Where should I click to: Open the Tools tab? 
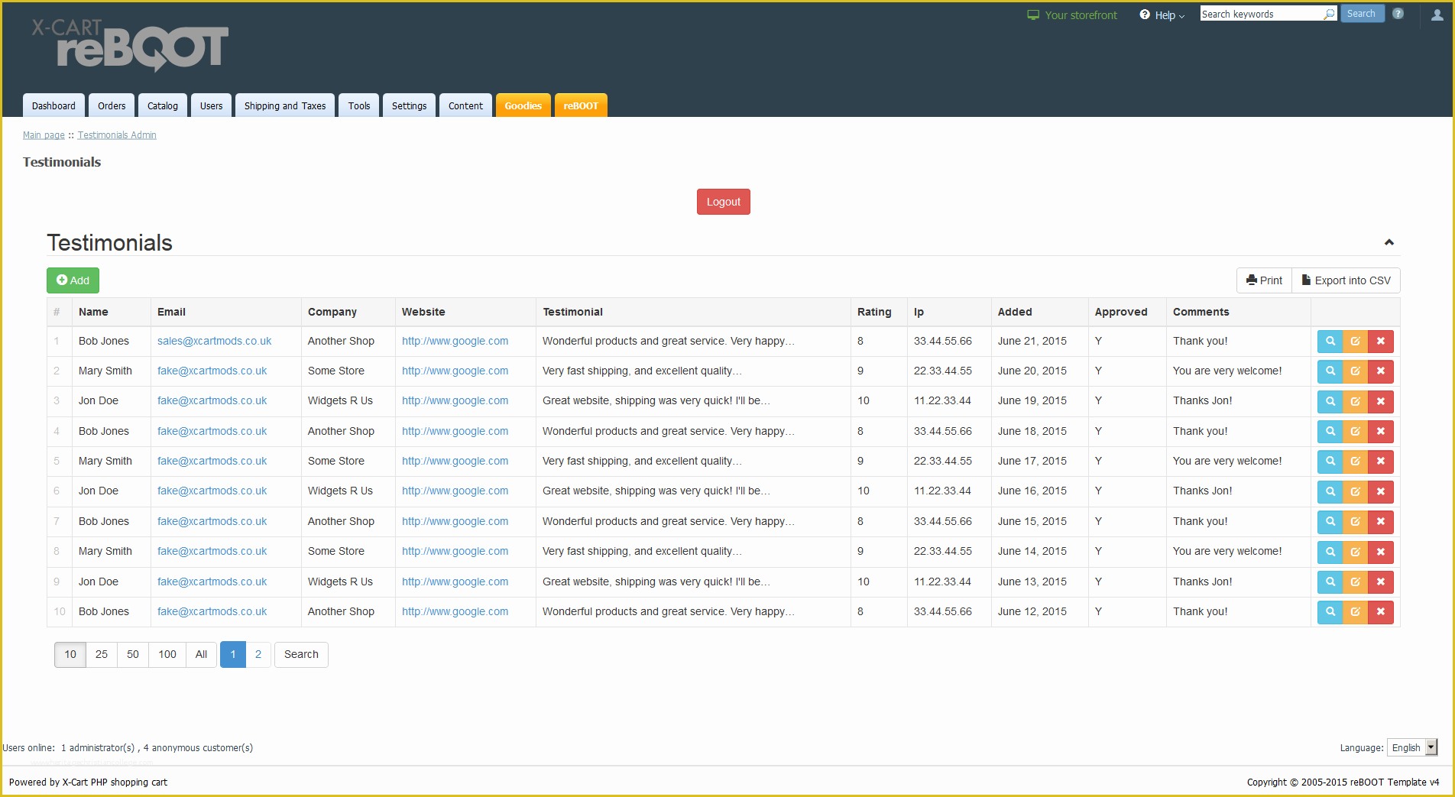pos(359,105)
